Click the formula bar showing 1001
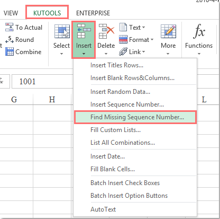 pos(42,82)
